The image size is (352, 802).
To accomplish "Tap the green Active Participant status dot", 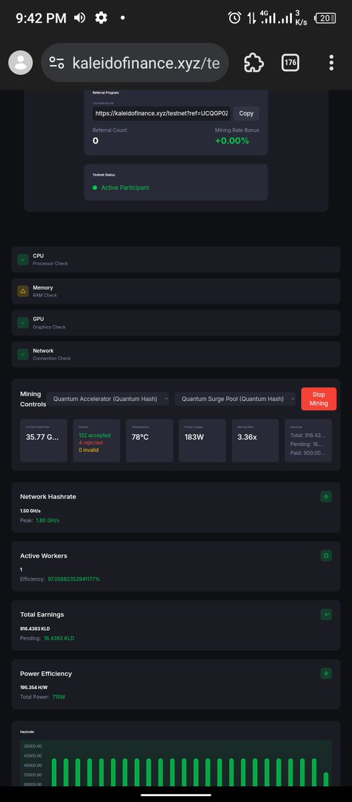I will 95,188.
